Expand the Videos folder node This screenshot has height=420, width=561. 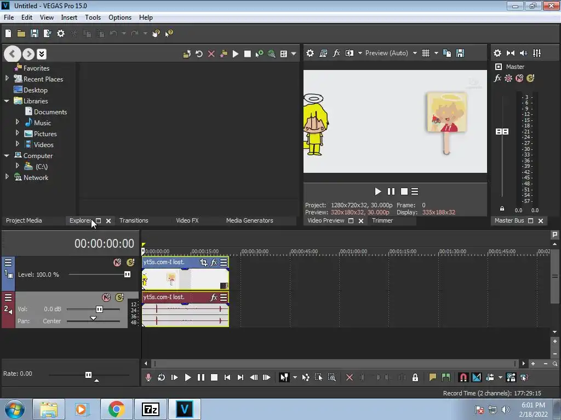17,144
